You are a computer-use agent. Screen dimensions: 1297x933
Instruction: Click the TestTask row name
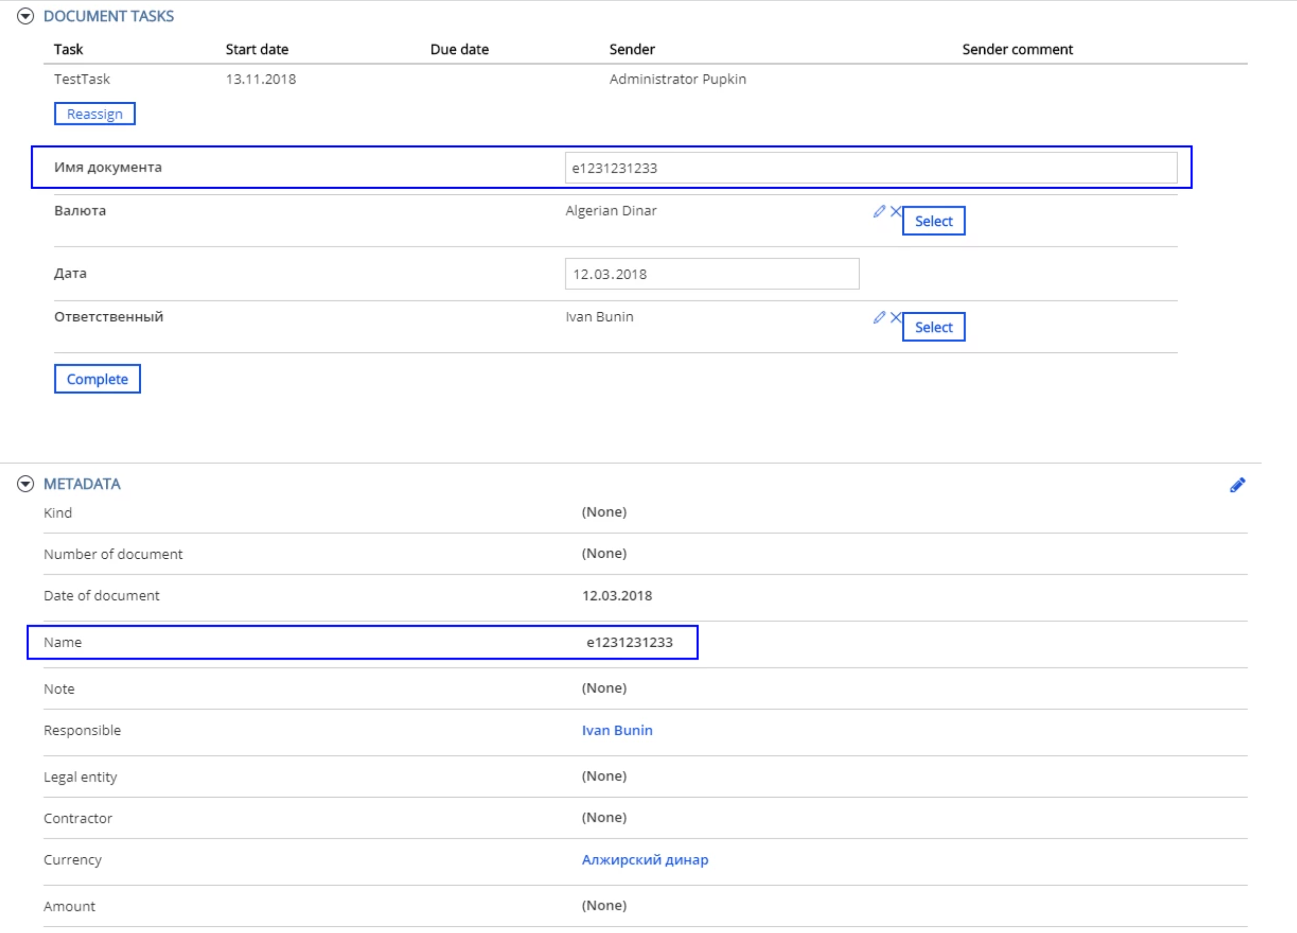click(x=82, y=79)
